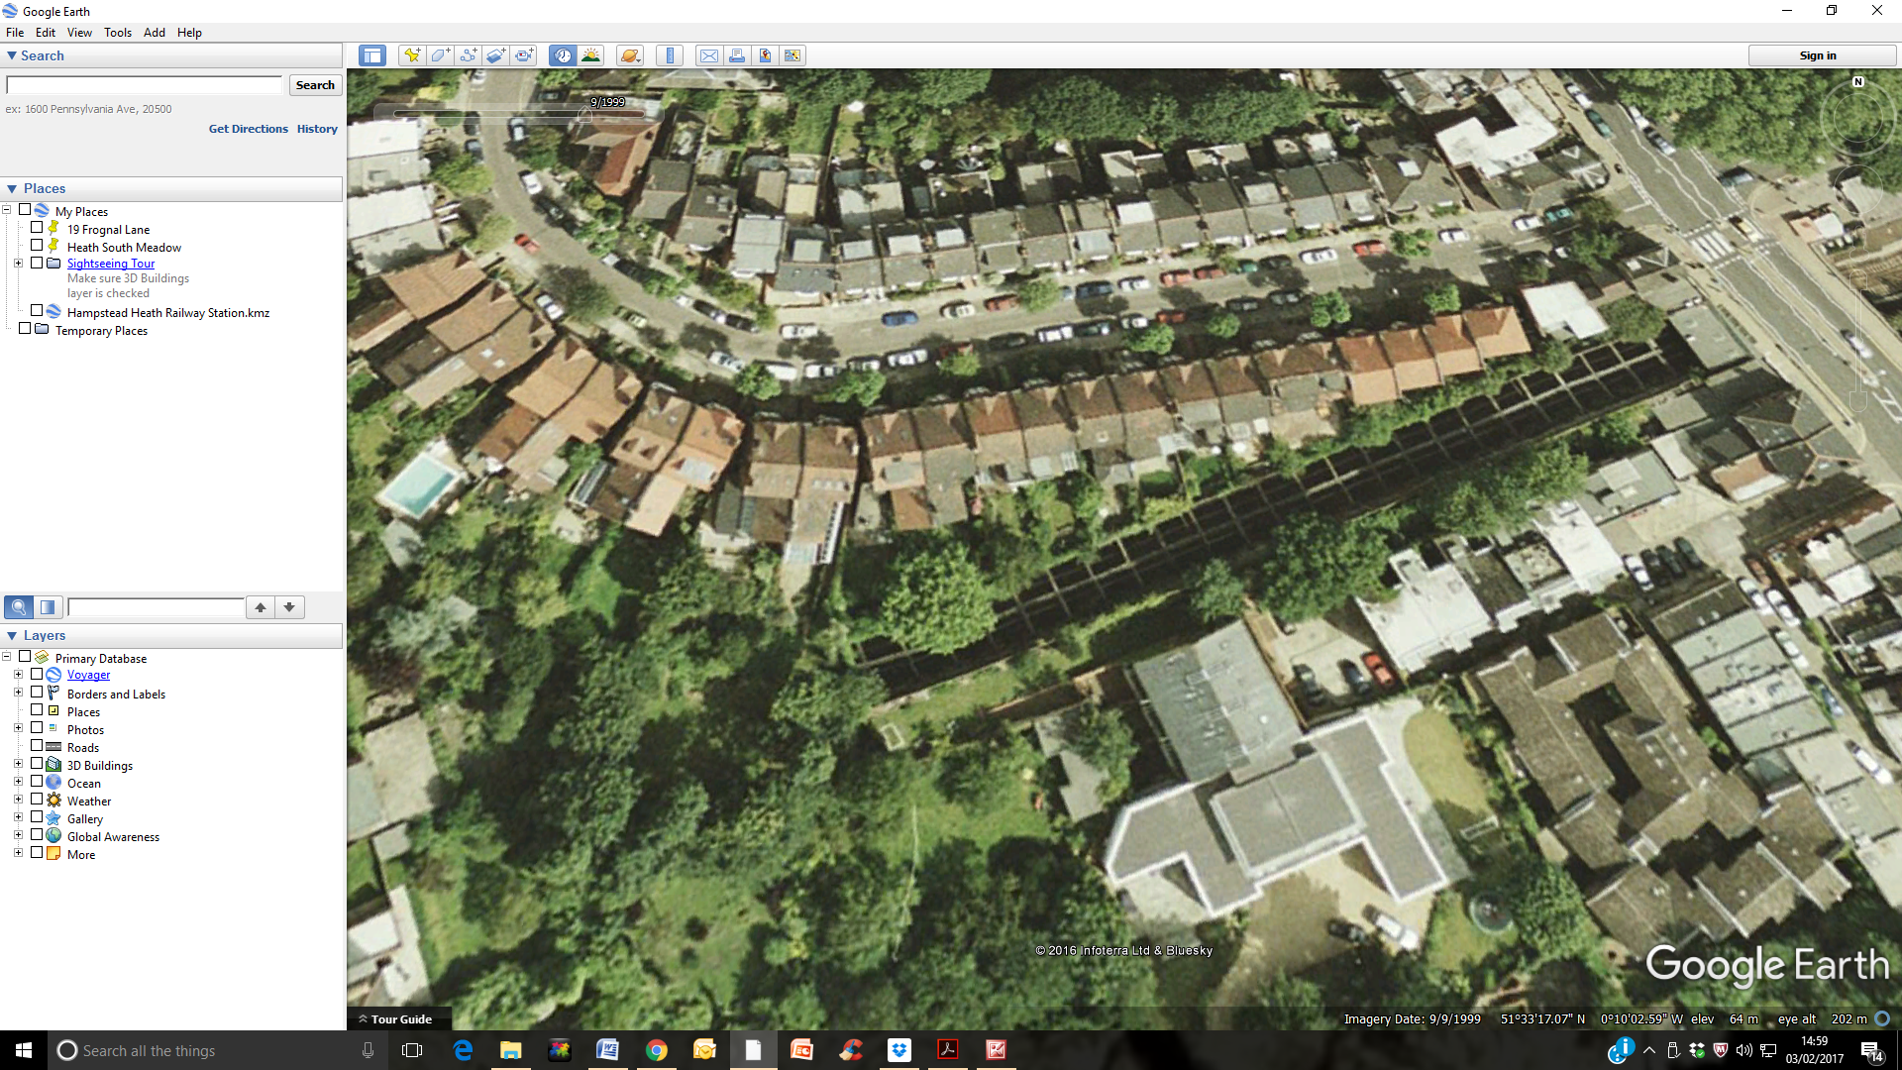Click the Windows Start button
Viewport: 1902px width, 1070px height.
coord(24,1050)
